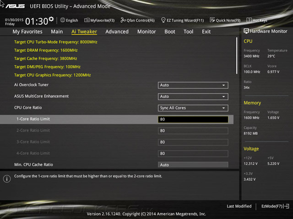
Task: Click the MyFavorite folder icon
Action: coord(87,20)
